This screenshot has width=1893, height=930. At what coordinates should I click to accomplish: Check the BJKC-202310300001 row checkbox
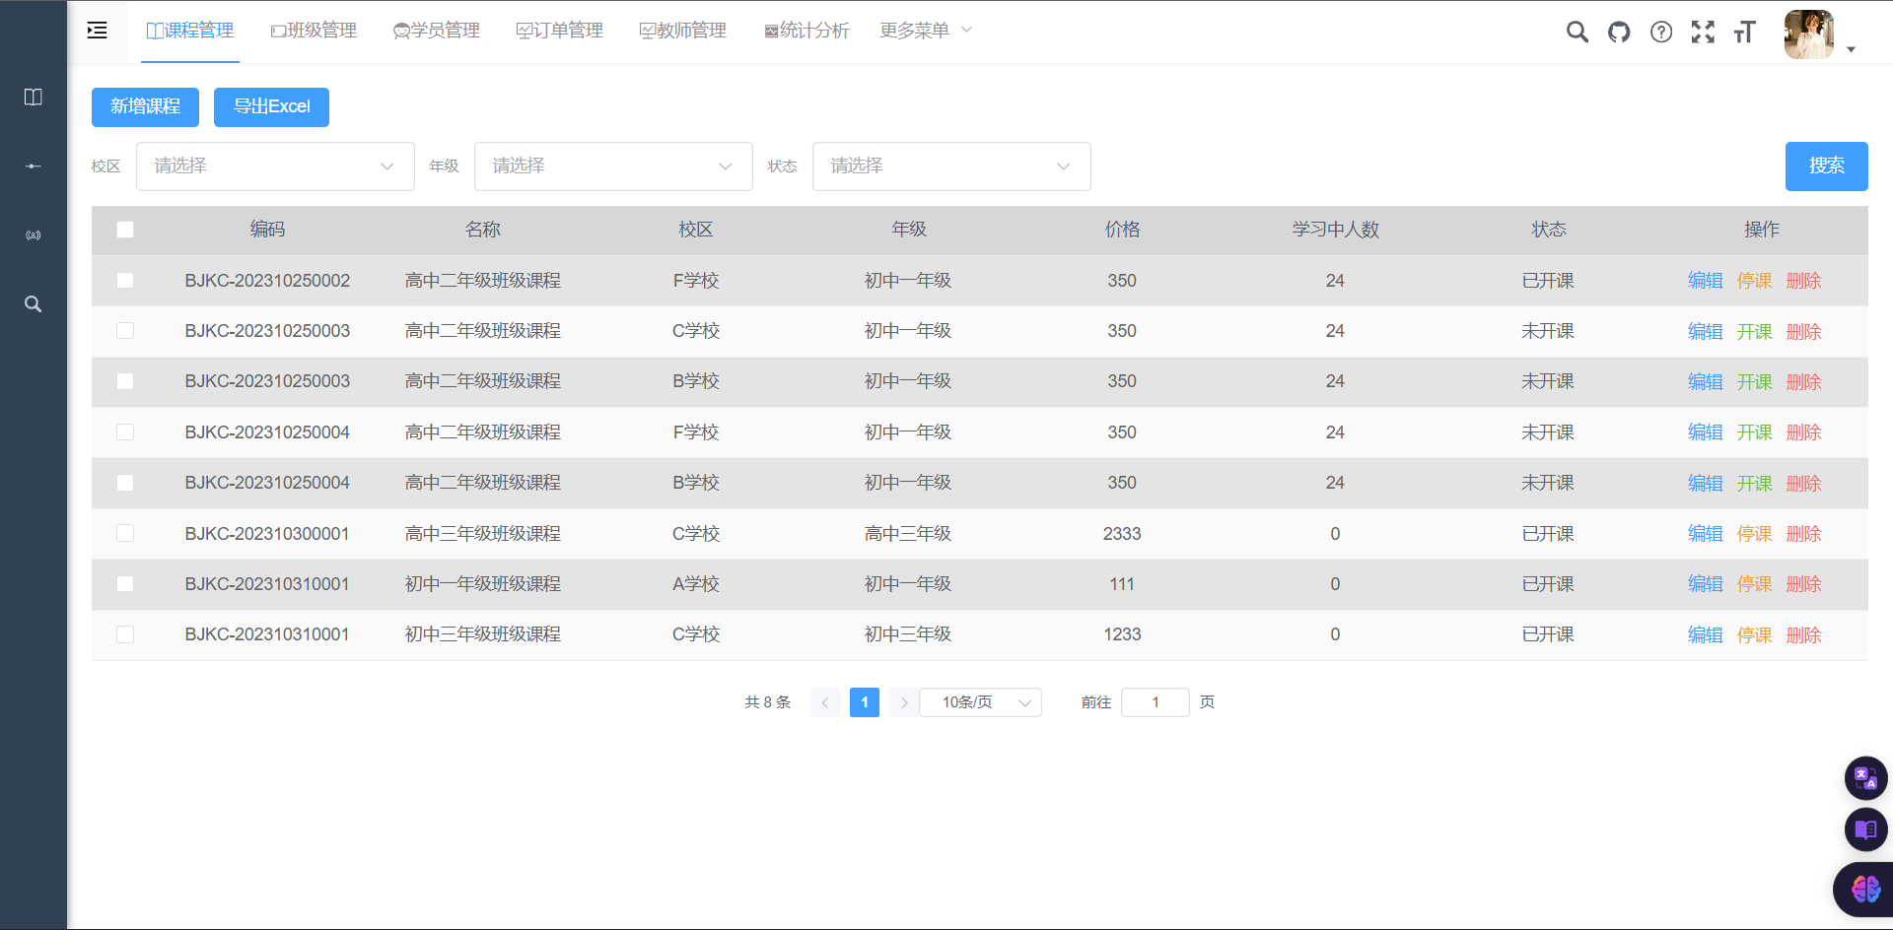125,533
